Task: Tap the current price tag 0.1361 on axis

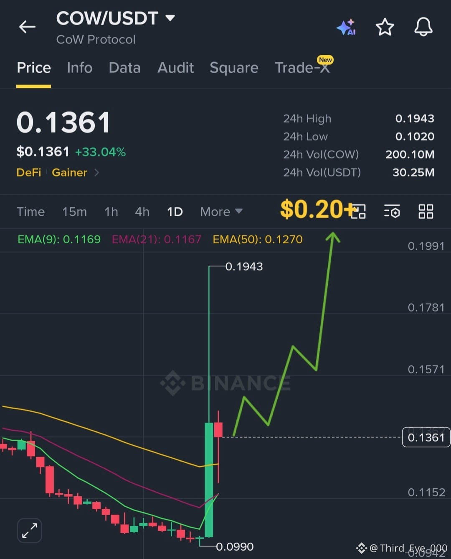Action: pyautogui.click(x=426, y=437)
